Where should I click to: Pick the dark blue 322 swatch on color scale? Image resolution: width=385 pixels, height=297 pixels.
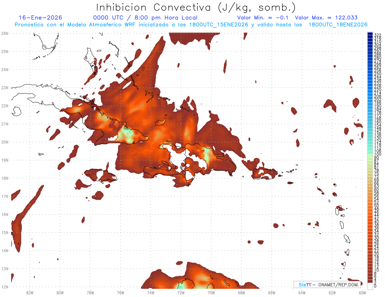point(370,34)
